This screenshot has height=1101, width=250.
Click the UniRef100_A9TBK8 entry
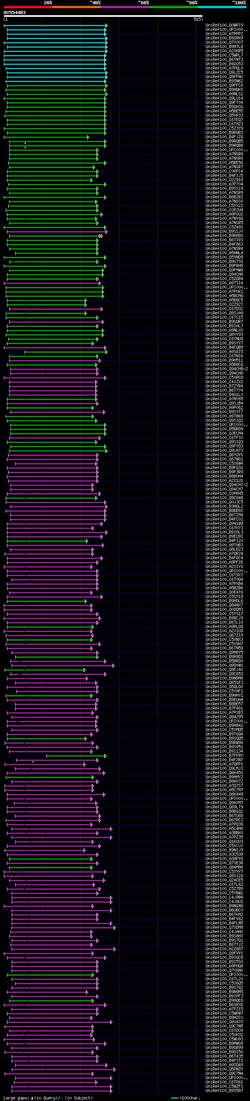(x=224, y=416)
